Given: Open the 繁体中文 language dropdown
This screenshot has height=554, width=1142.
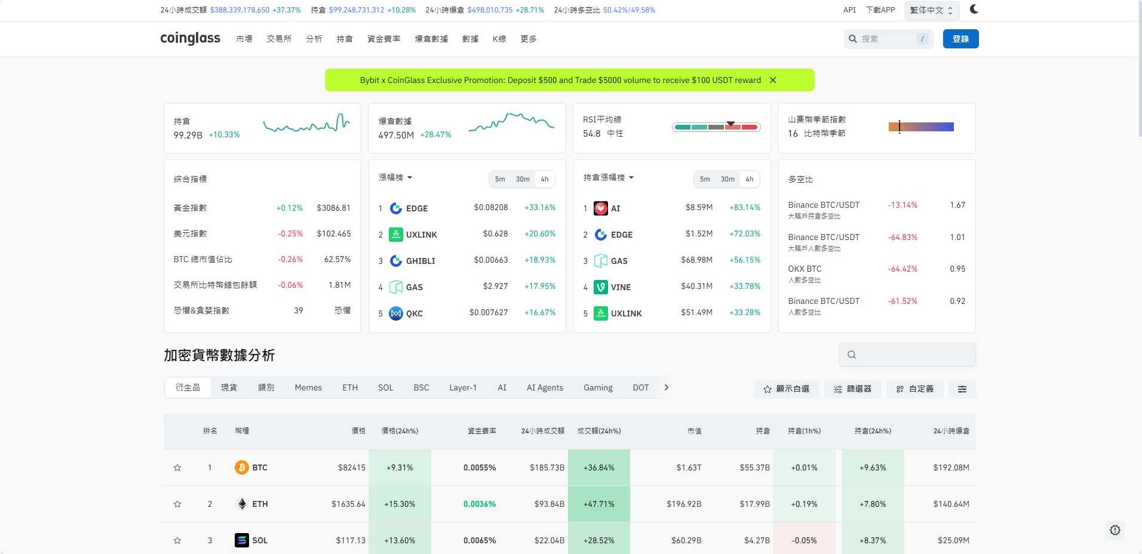Looking at the screenshot, I should click(931, 10).
